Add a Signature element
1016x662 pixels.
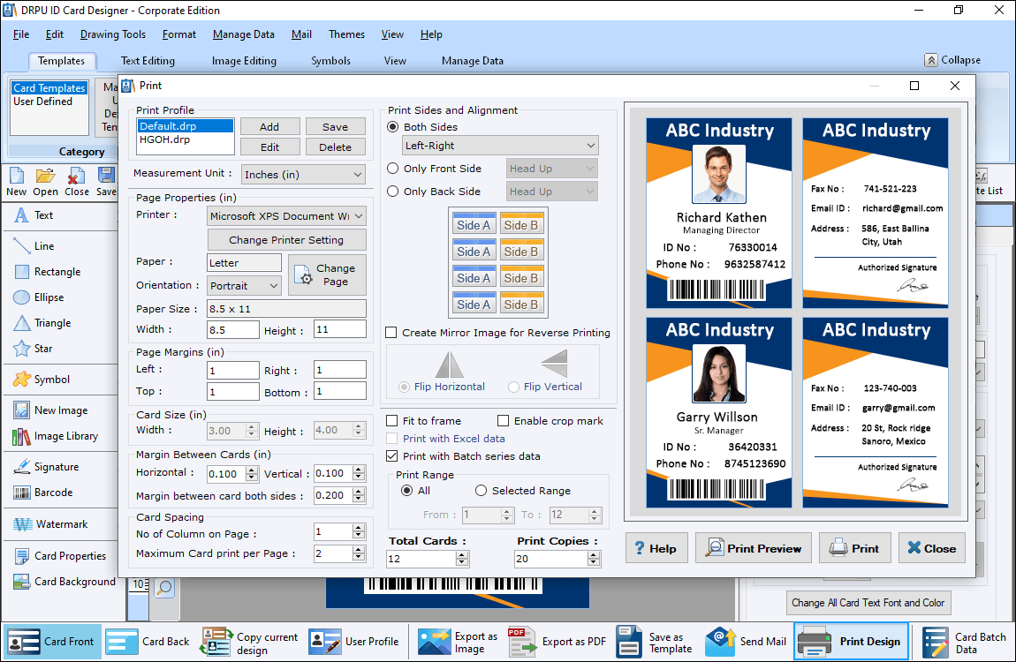(x=47, y=467)
